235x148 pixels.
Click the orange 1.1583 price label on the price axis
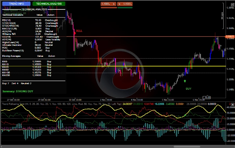[x=230, y=36]
